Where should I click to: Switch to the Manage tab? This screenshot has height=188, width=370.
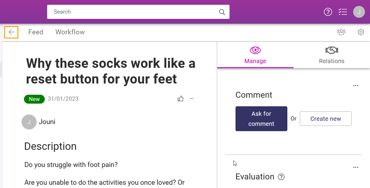[x=255, y=55]
